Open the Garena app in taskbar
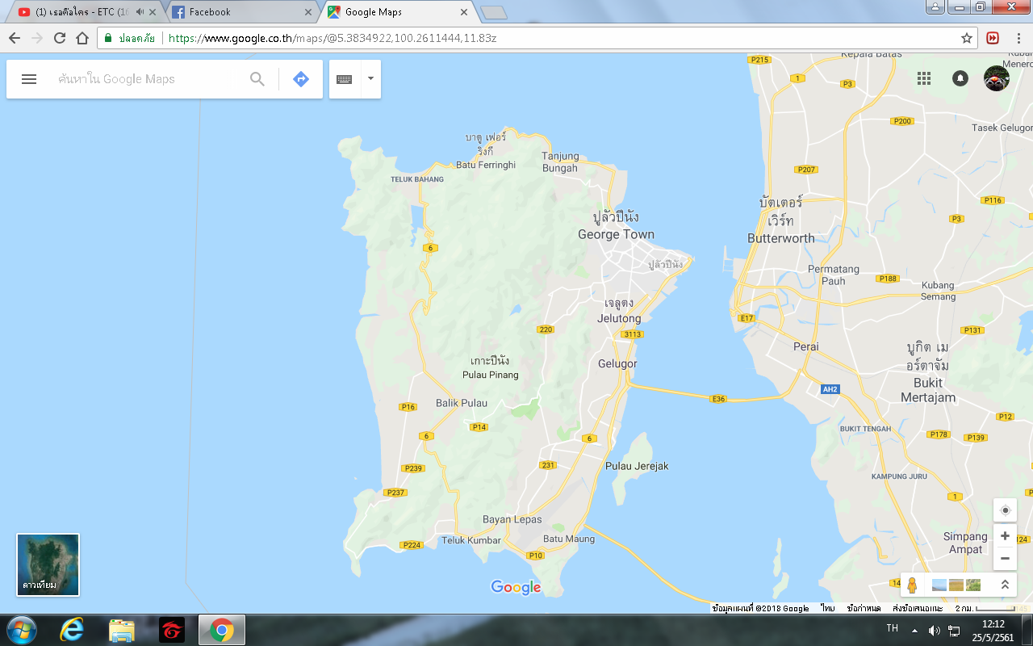The image size is (1033, 646). (171, 630)
